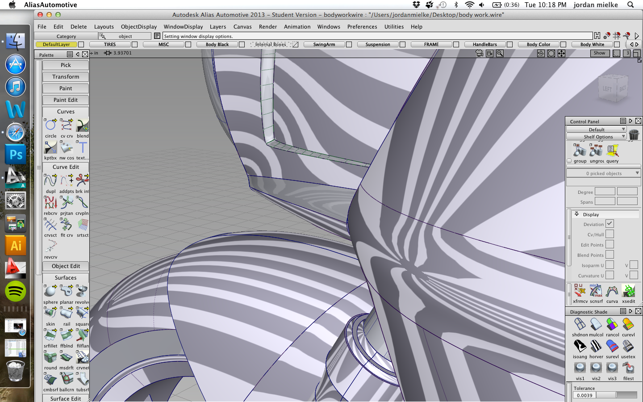Screen dimensions: 643x402
Task: Click the Transform palette button
Action: pos(66,77)
